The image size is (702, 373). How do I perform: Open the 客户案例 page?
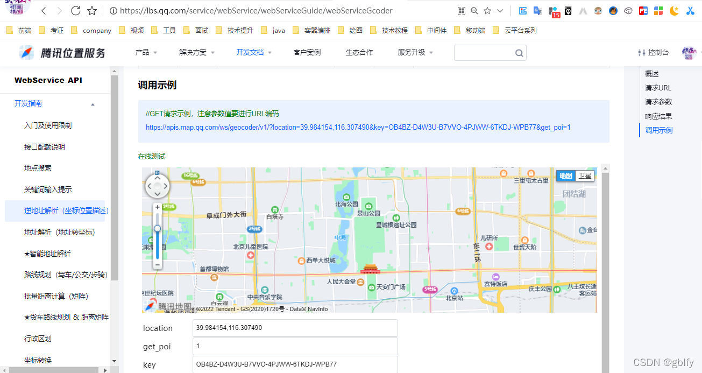coord(307,52)
